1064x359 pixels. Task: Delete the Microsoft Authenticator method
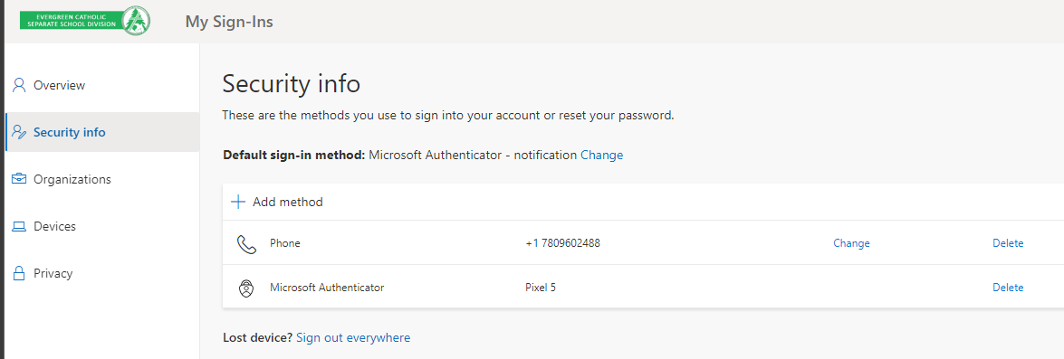click(1008, 288)
